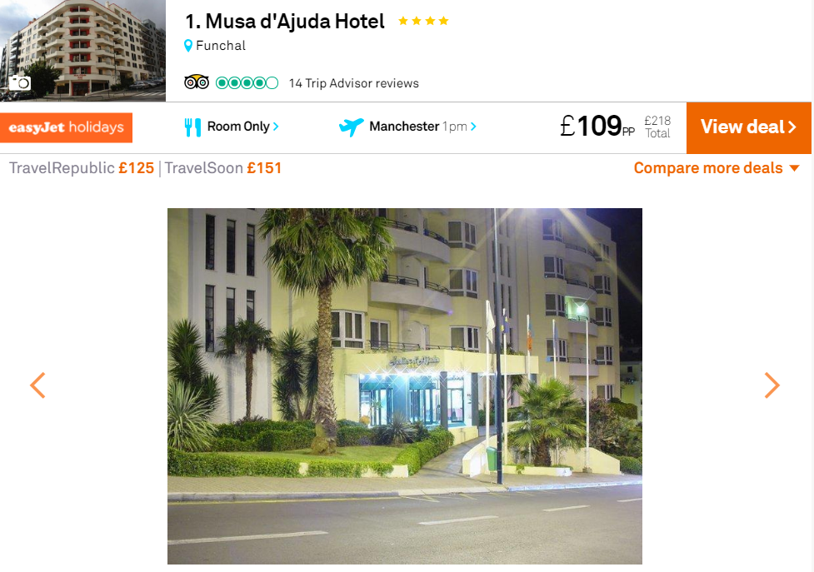Open the TravelRepublic £125 deal
Screen dimensions: 814x572
[82, 168]
